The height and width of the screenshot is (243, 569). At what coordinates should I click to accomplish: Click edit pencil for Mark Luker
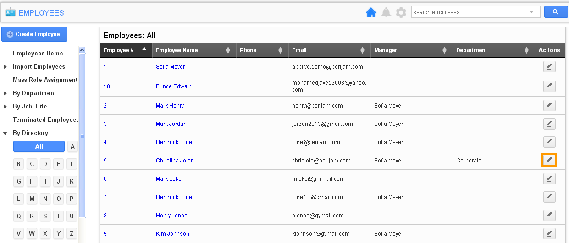(549, 179)
